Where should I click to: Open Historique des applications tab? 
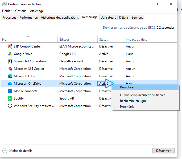click(x=60, y=17)
